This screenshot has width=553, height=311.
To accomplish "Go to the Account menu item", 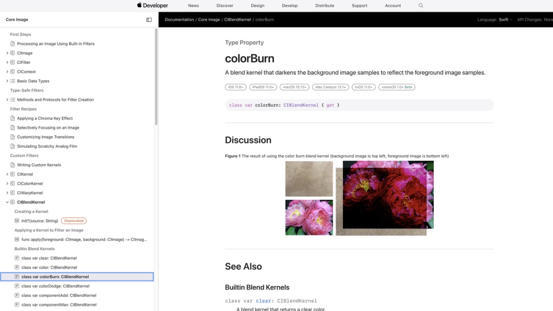I will click(393, 6).
